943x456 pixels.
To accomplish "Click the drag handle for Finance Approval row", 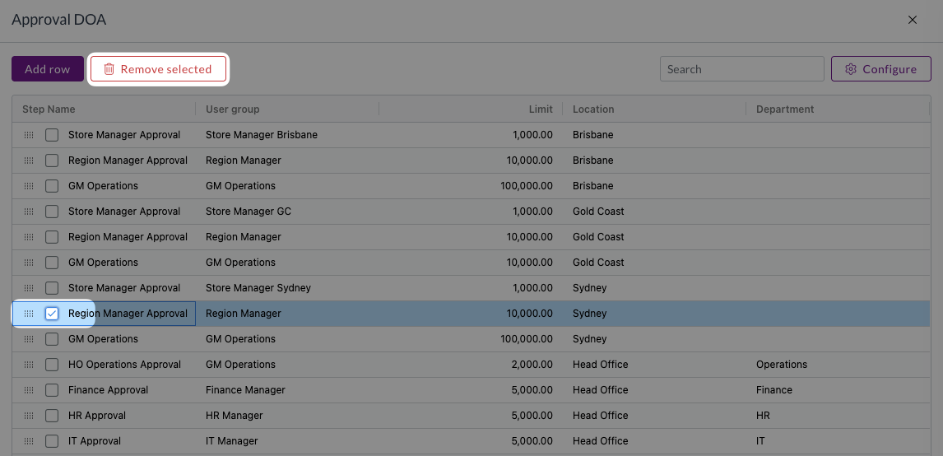I will pos(29,390).
